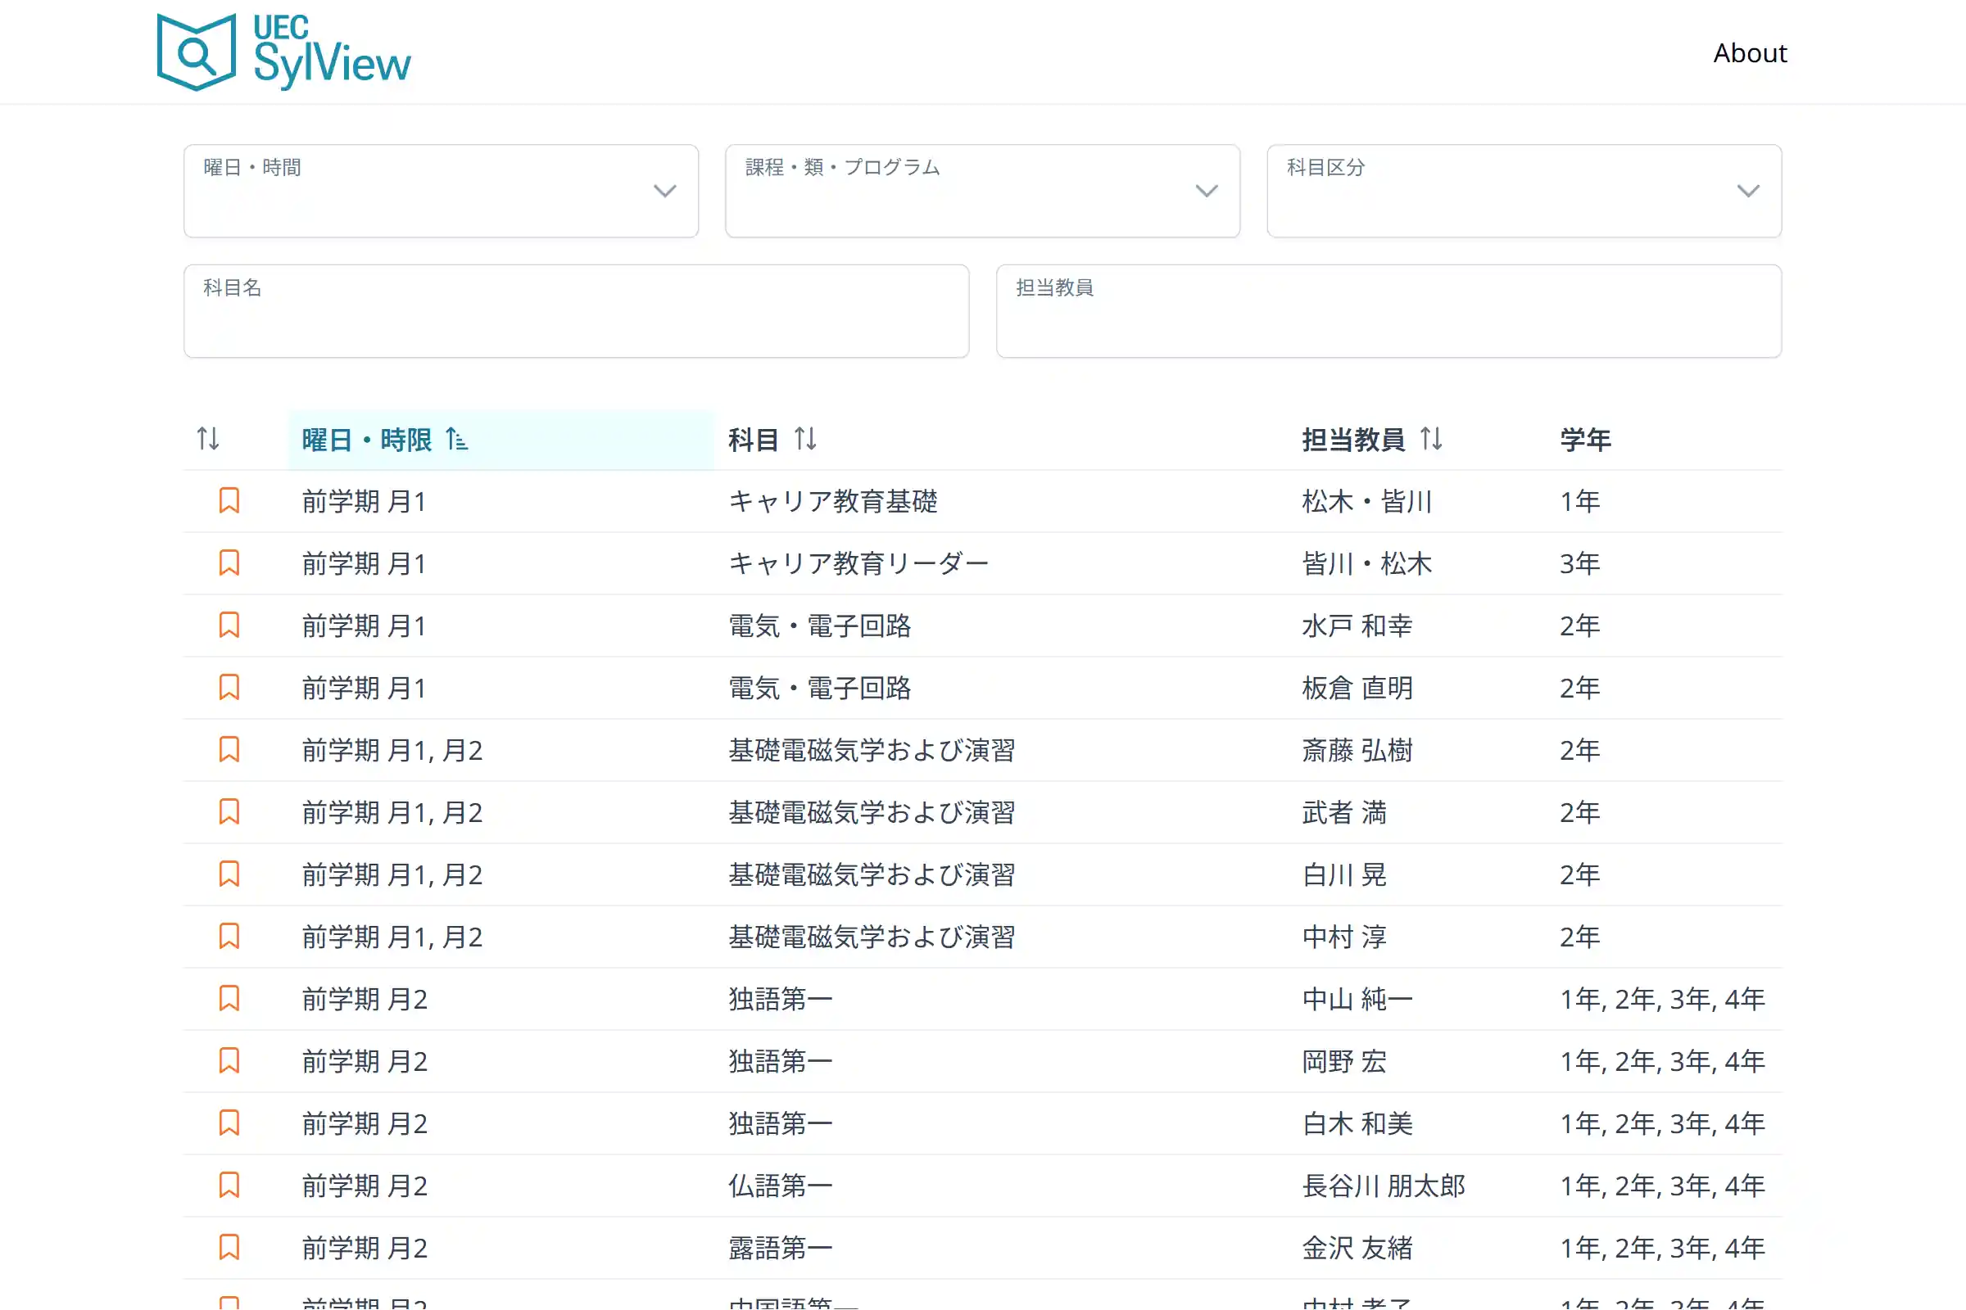The image size is (1966, 1310).
Task: Expand the 課程・類・プログラム dropdown
Action: click(982, 192)
